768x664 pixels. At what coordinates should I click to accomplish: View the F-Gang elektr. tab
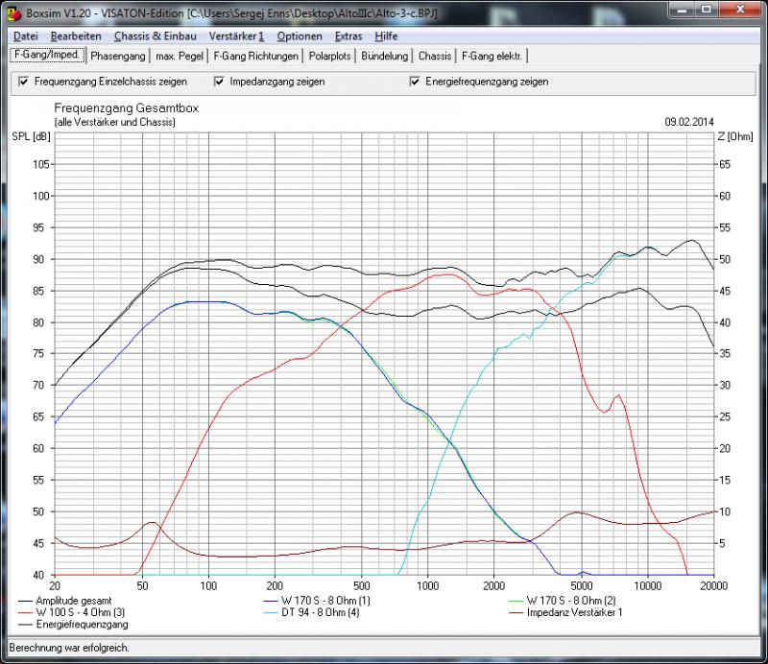pyautogui.click(x=492, y=56)
